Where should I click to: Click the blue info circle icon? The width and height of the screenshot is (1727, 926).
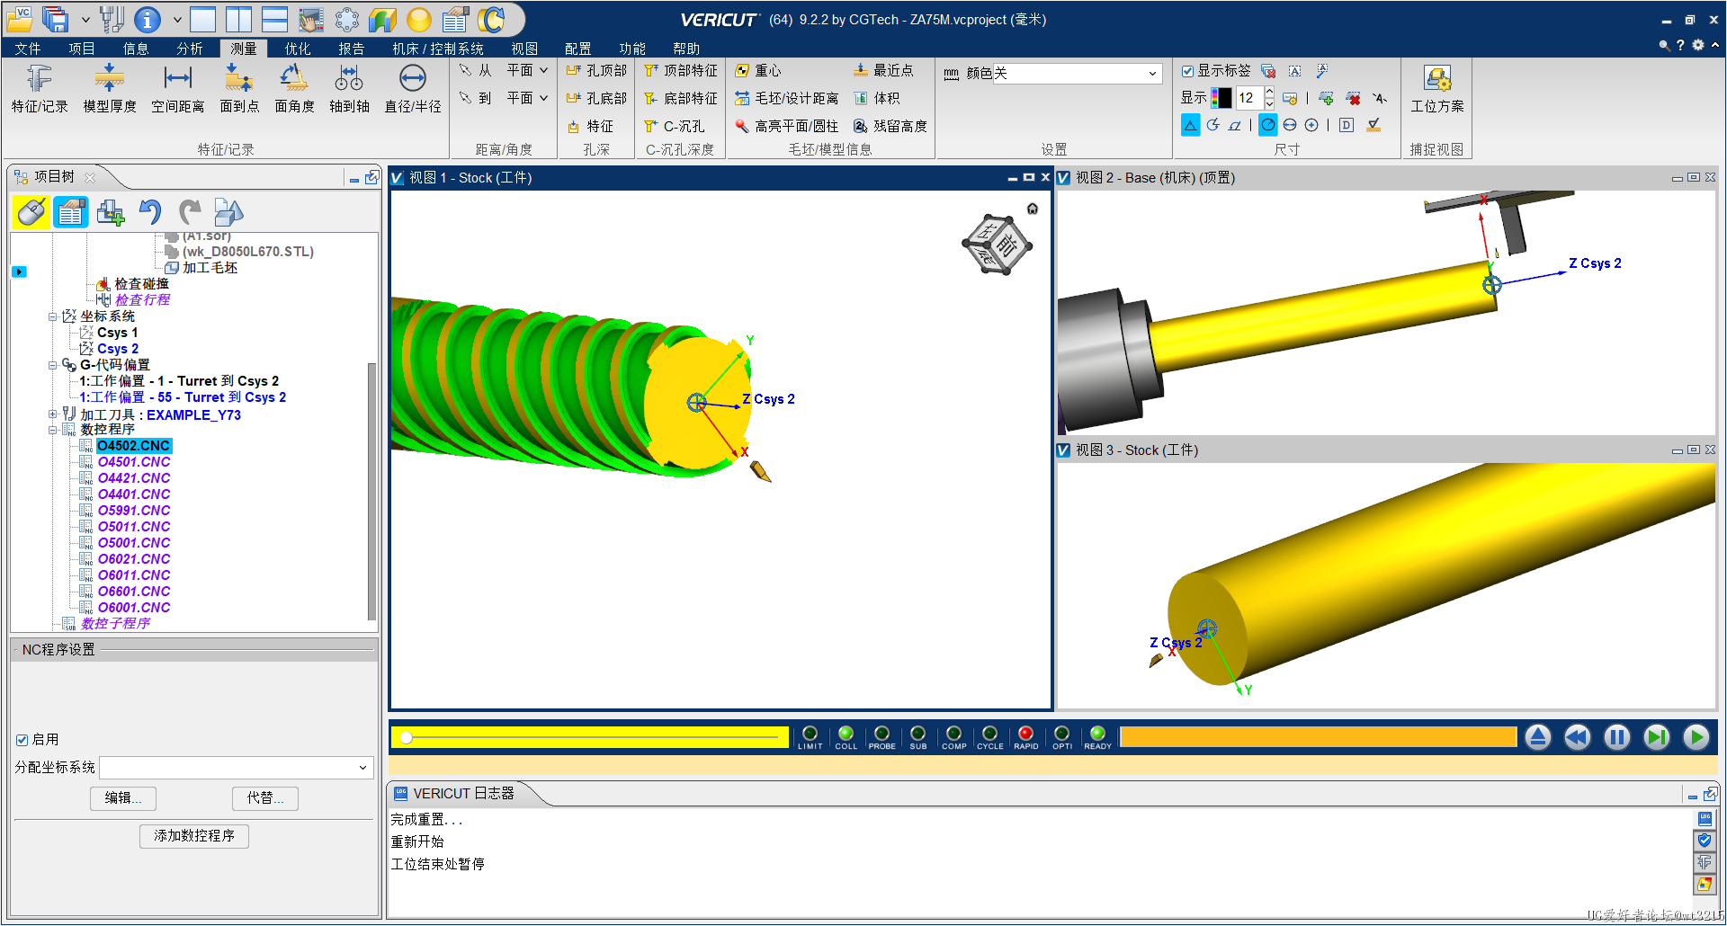point(148,18)
